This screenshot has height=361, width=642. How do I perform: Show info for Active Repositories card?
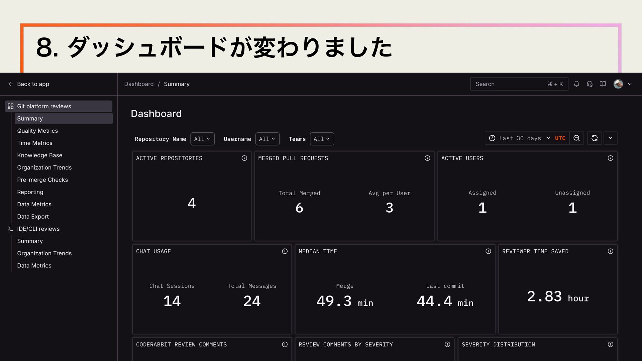pos(244,158)
